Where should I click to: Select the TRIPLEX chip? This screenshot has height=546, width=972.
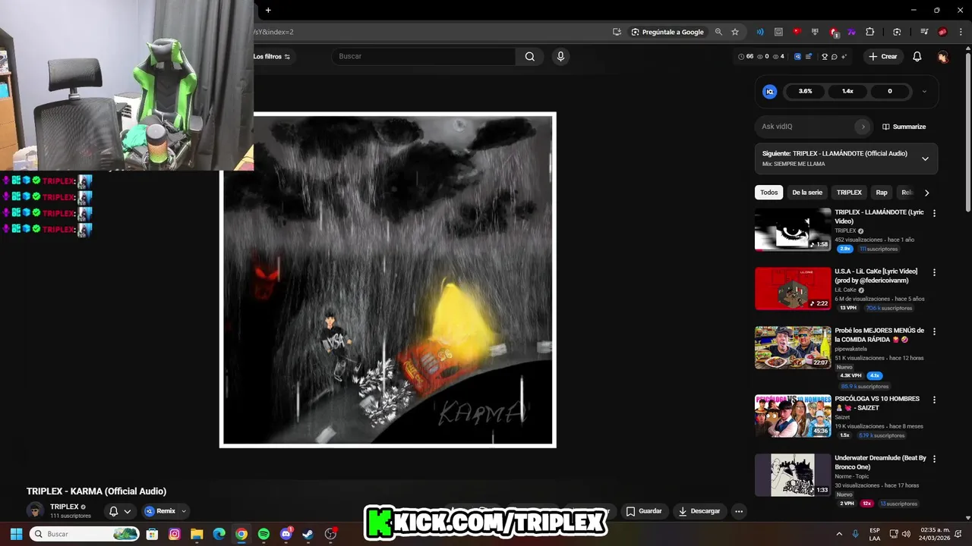click(x=849, y=193)
